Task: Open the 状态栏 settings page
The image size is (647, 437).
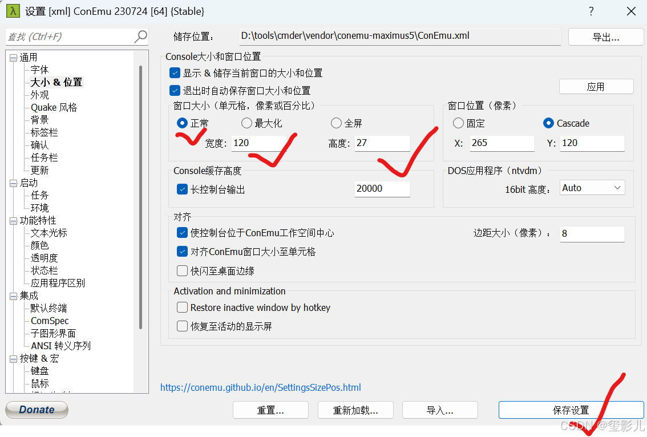Action: pyautogui.click(x=44, y=271)
